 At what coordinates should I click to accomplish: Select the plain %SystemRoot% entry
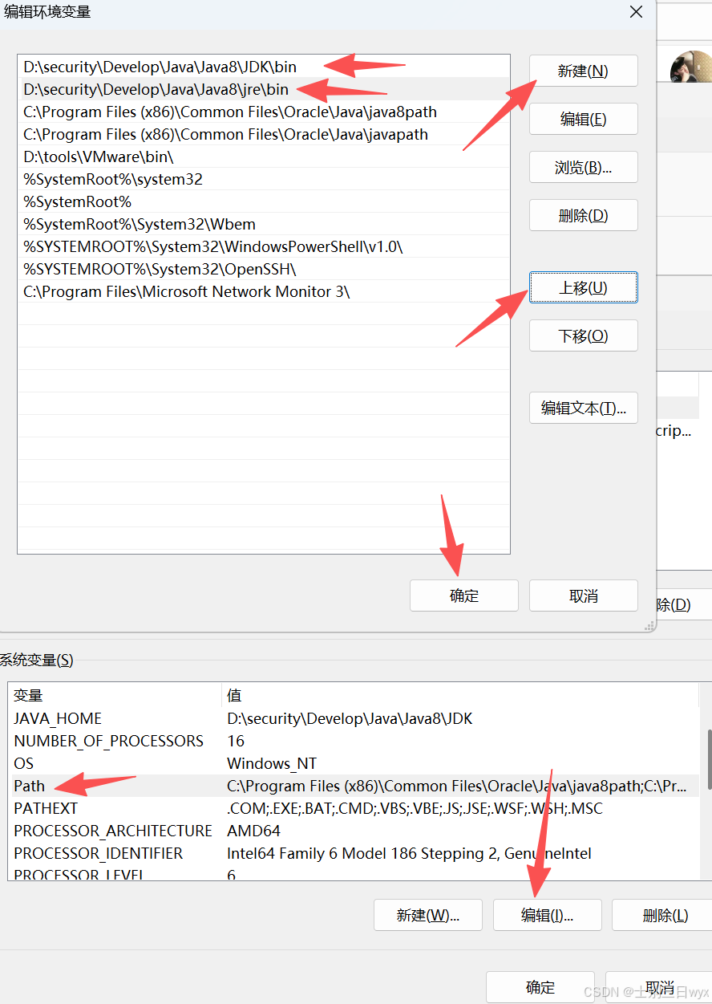(x=264, y=201)
